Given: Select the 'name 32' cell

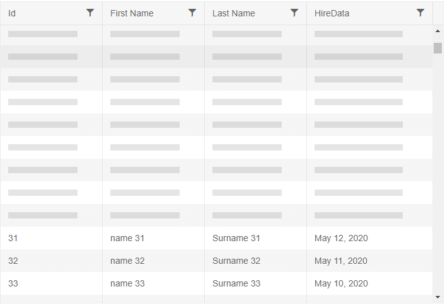Looking at the screenshot, I should (127, 261).
